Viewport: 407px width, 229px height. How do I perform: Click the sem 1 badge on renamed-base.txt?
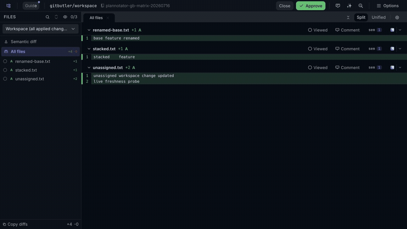(375, 30)
